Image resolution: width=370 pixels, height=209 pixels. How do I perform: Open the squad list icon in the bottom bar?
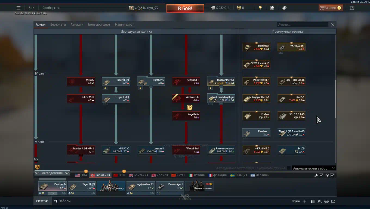[313, 201]
